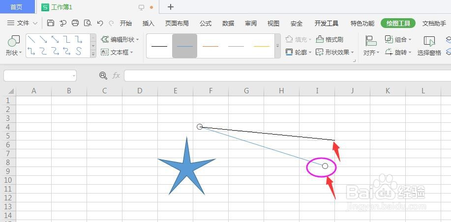The width and height of the screenshot is (451, 222).
Task: Select the plain straight line shape
Action: [31, 39]
